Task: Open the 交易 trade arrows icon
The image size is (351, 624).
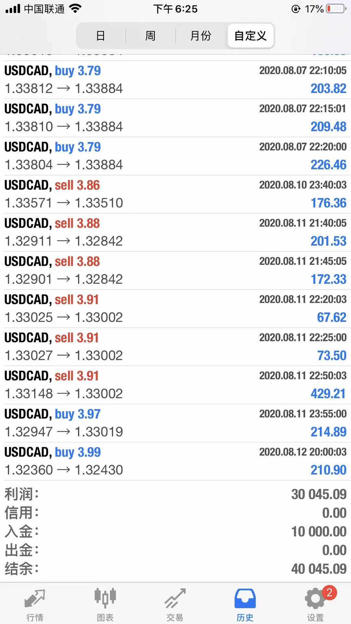Action: pyautogui.click(x=175, y=598)
